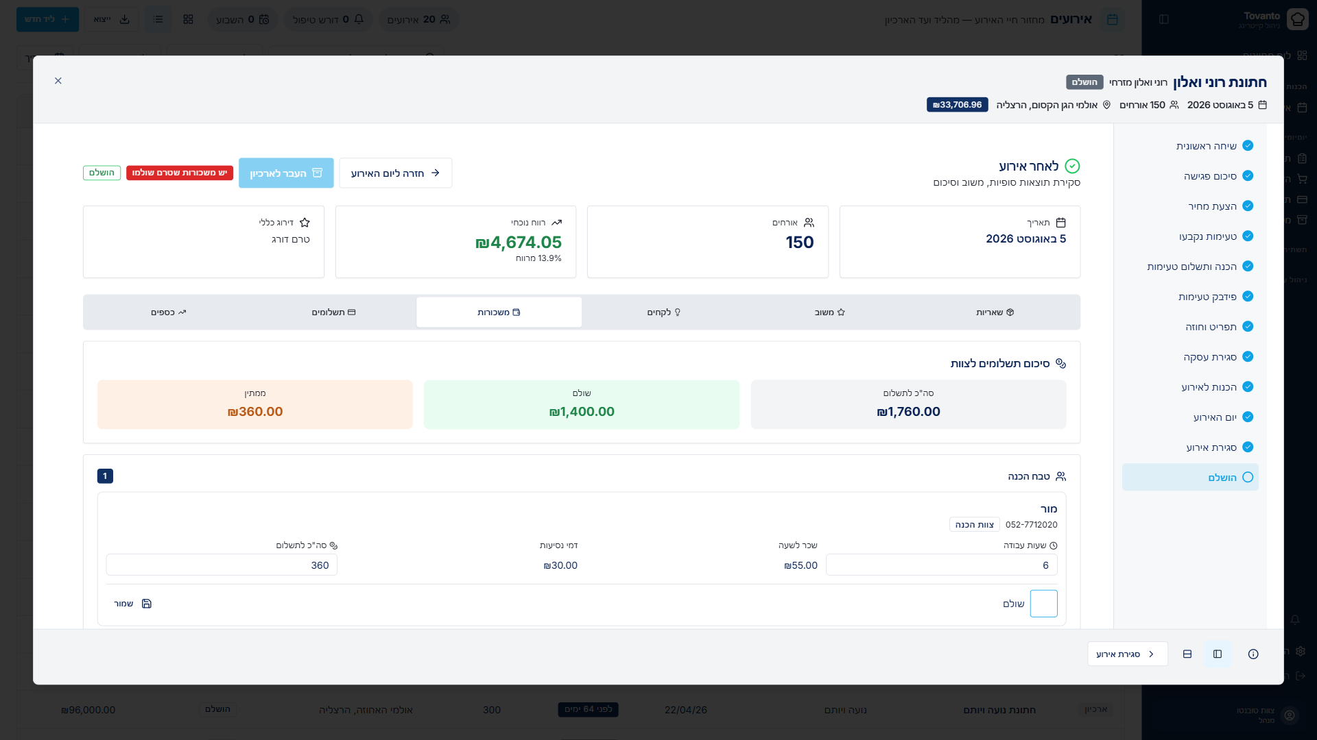Open the משוב tab

[830, 312]
